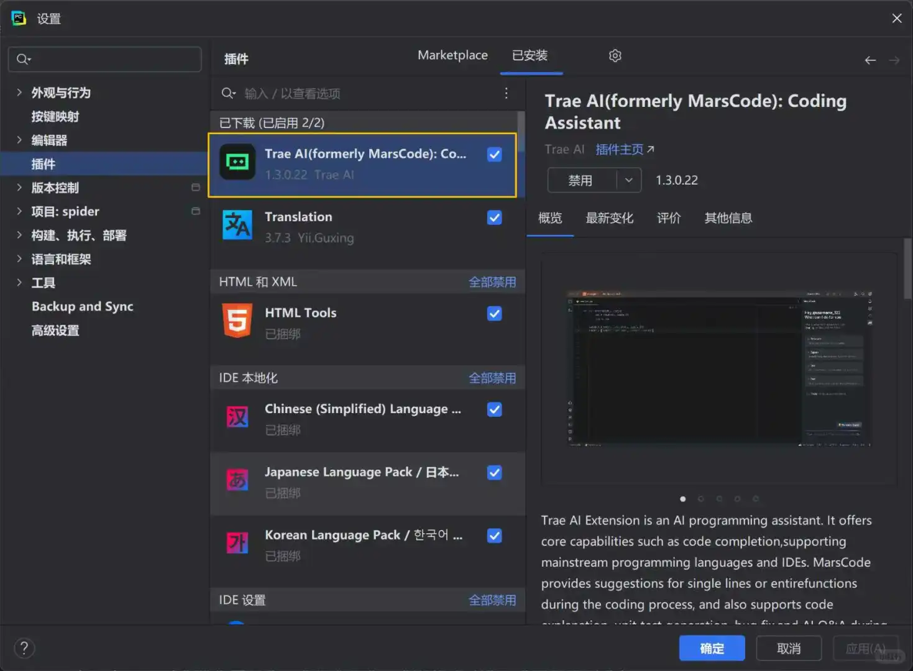The height and width of the screenshot is (671, 913).
Task: Click the Korean Language Pack icon
Action: 237,543
